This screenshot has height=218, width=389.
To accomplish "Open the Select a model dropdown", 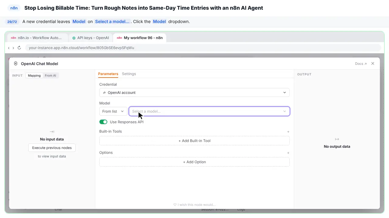I will pos(209,111).
